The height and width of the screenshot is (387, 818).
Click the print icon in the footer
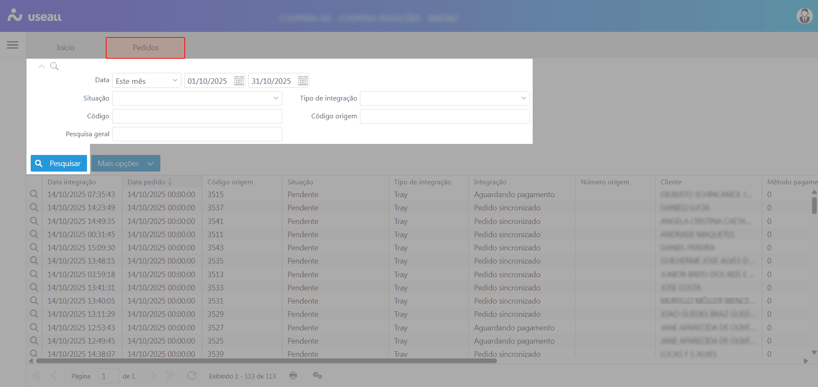pyautogui.click(x=293, y=376)
